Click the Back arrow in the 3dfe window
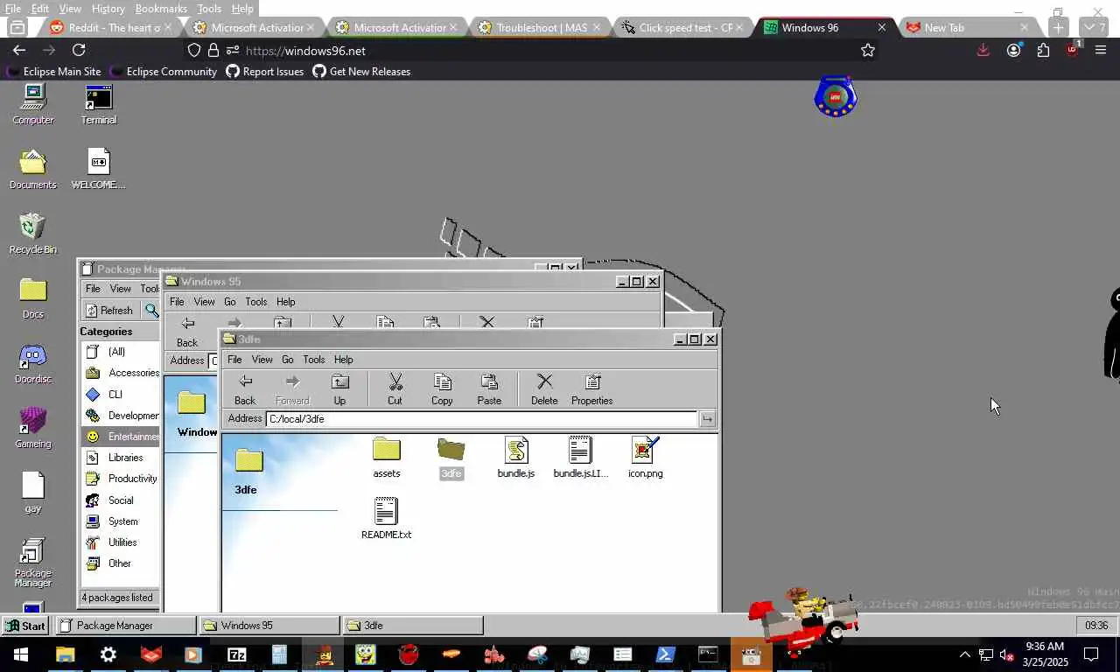 (x=245, y=389)
